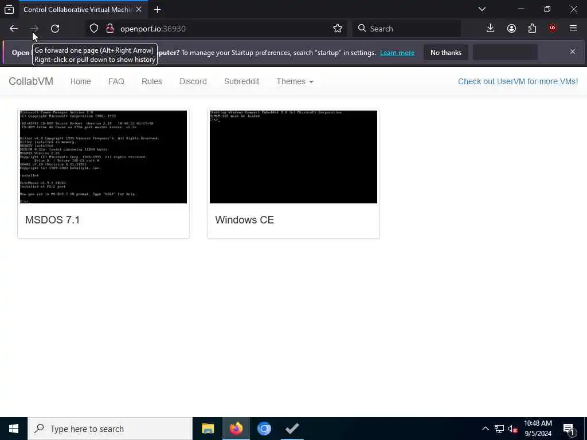Open the Subreddit nav link
The width and height of the screenshot is (587, 440).
click(x=241, y=81)
